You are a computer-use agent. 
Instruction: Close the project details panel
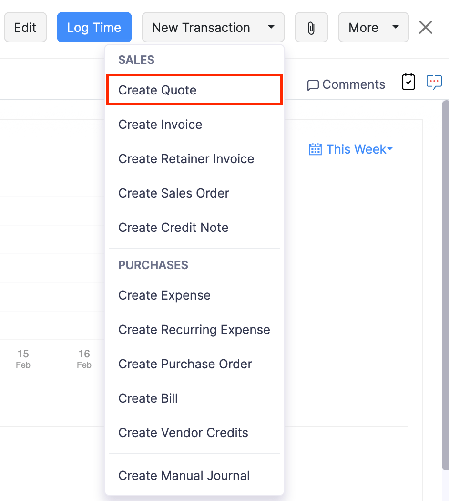click(425, 28)
